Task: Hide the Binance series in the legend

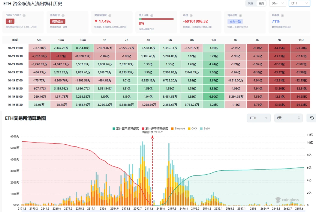Action: click(178, 128)
